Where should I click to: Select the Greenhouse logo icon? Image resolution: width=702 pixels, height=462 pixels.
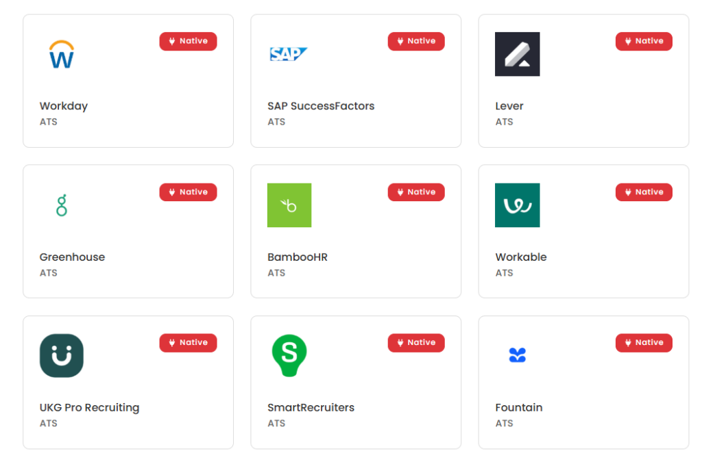[61, 205]
